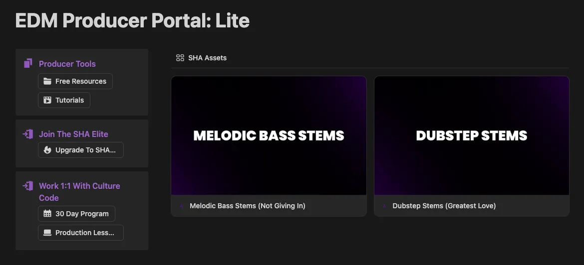The height and width of the screenshot is (265, 584).
Task: Open the 30 Day Program page
Action: [76, 214]
